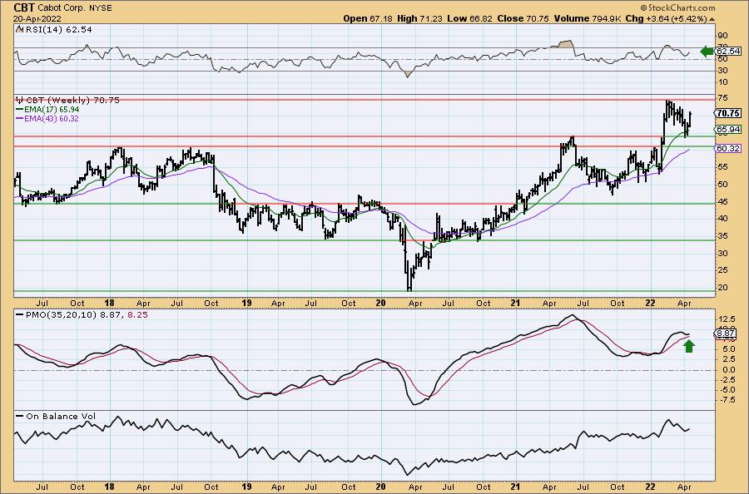Click the Chg +3.64 (+5.42%) value
This screenshot has height=494, width=749.
[666, 18]
